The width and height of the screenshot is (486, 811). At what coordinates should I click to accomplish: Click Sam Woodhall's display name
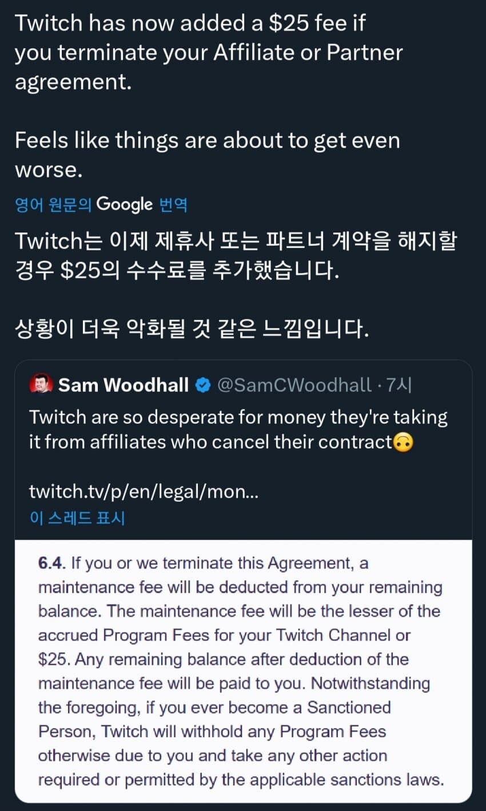click(x=124, y=385)
